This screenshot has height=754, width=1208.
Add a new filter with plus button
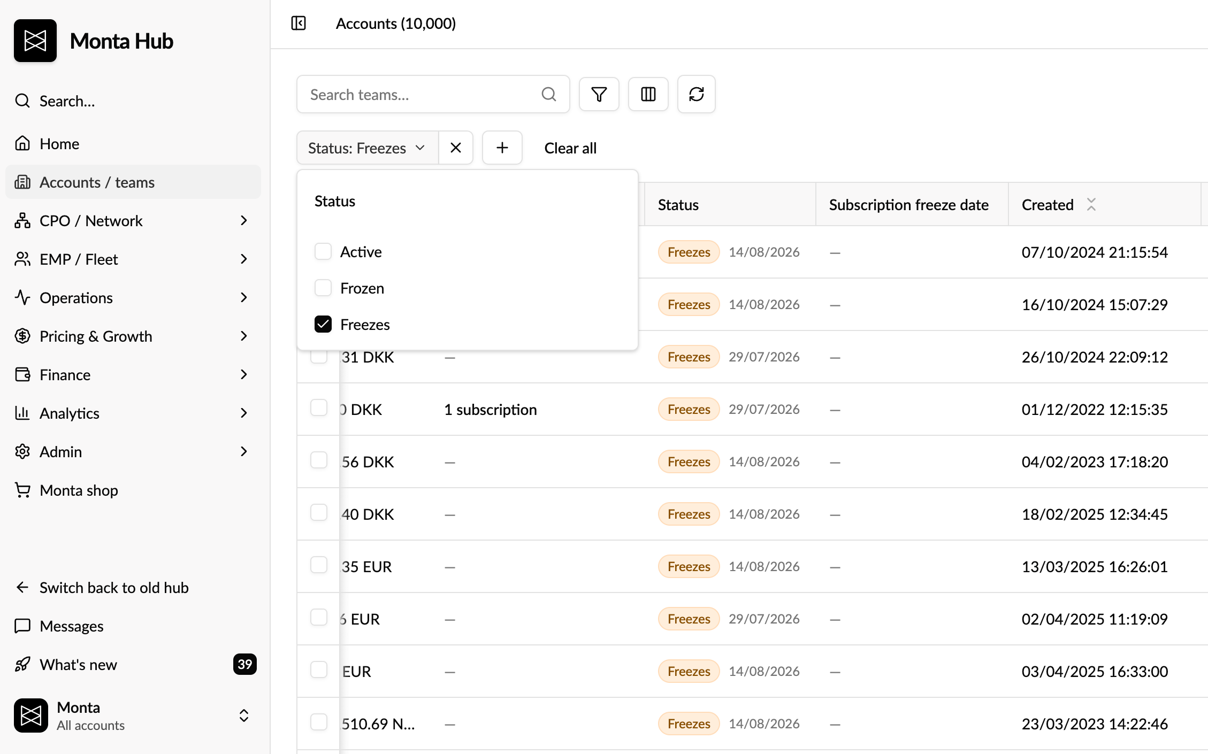click(502, 148)
